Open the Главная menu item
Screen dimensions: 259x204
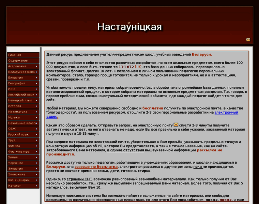click(x=23, y=55)
